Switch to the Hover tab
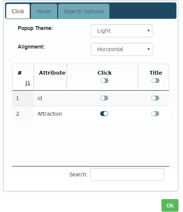This screenshot has height=212, width=183. coord(44,11)
